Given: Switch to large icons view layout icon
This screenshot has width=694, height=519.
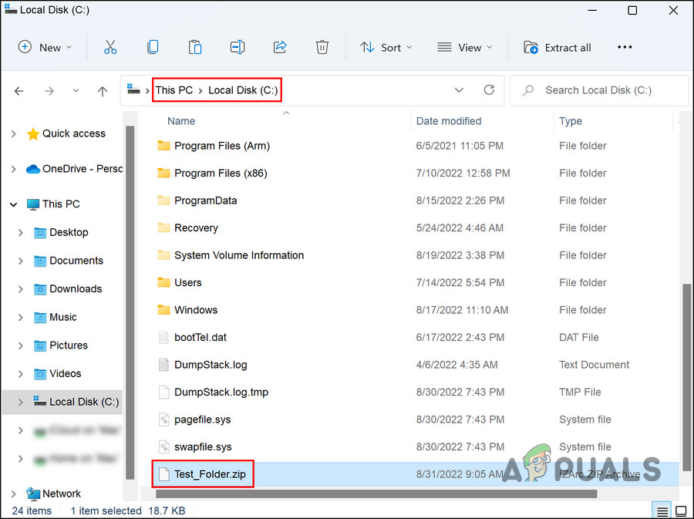Looking at the screenshot, I should [681, 512].
